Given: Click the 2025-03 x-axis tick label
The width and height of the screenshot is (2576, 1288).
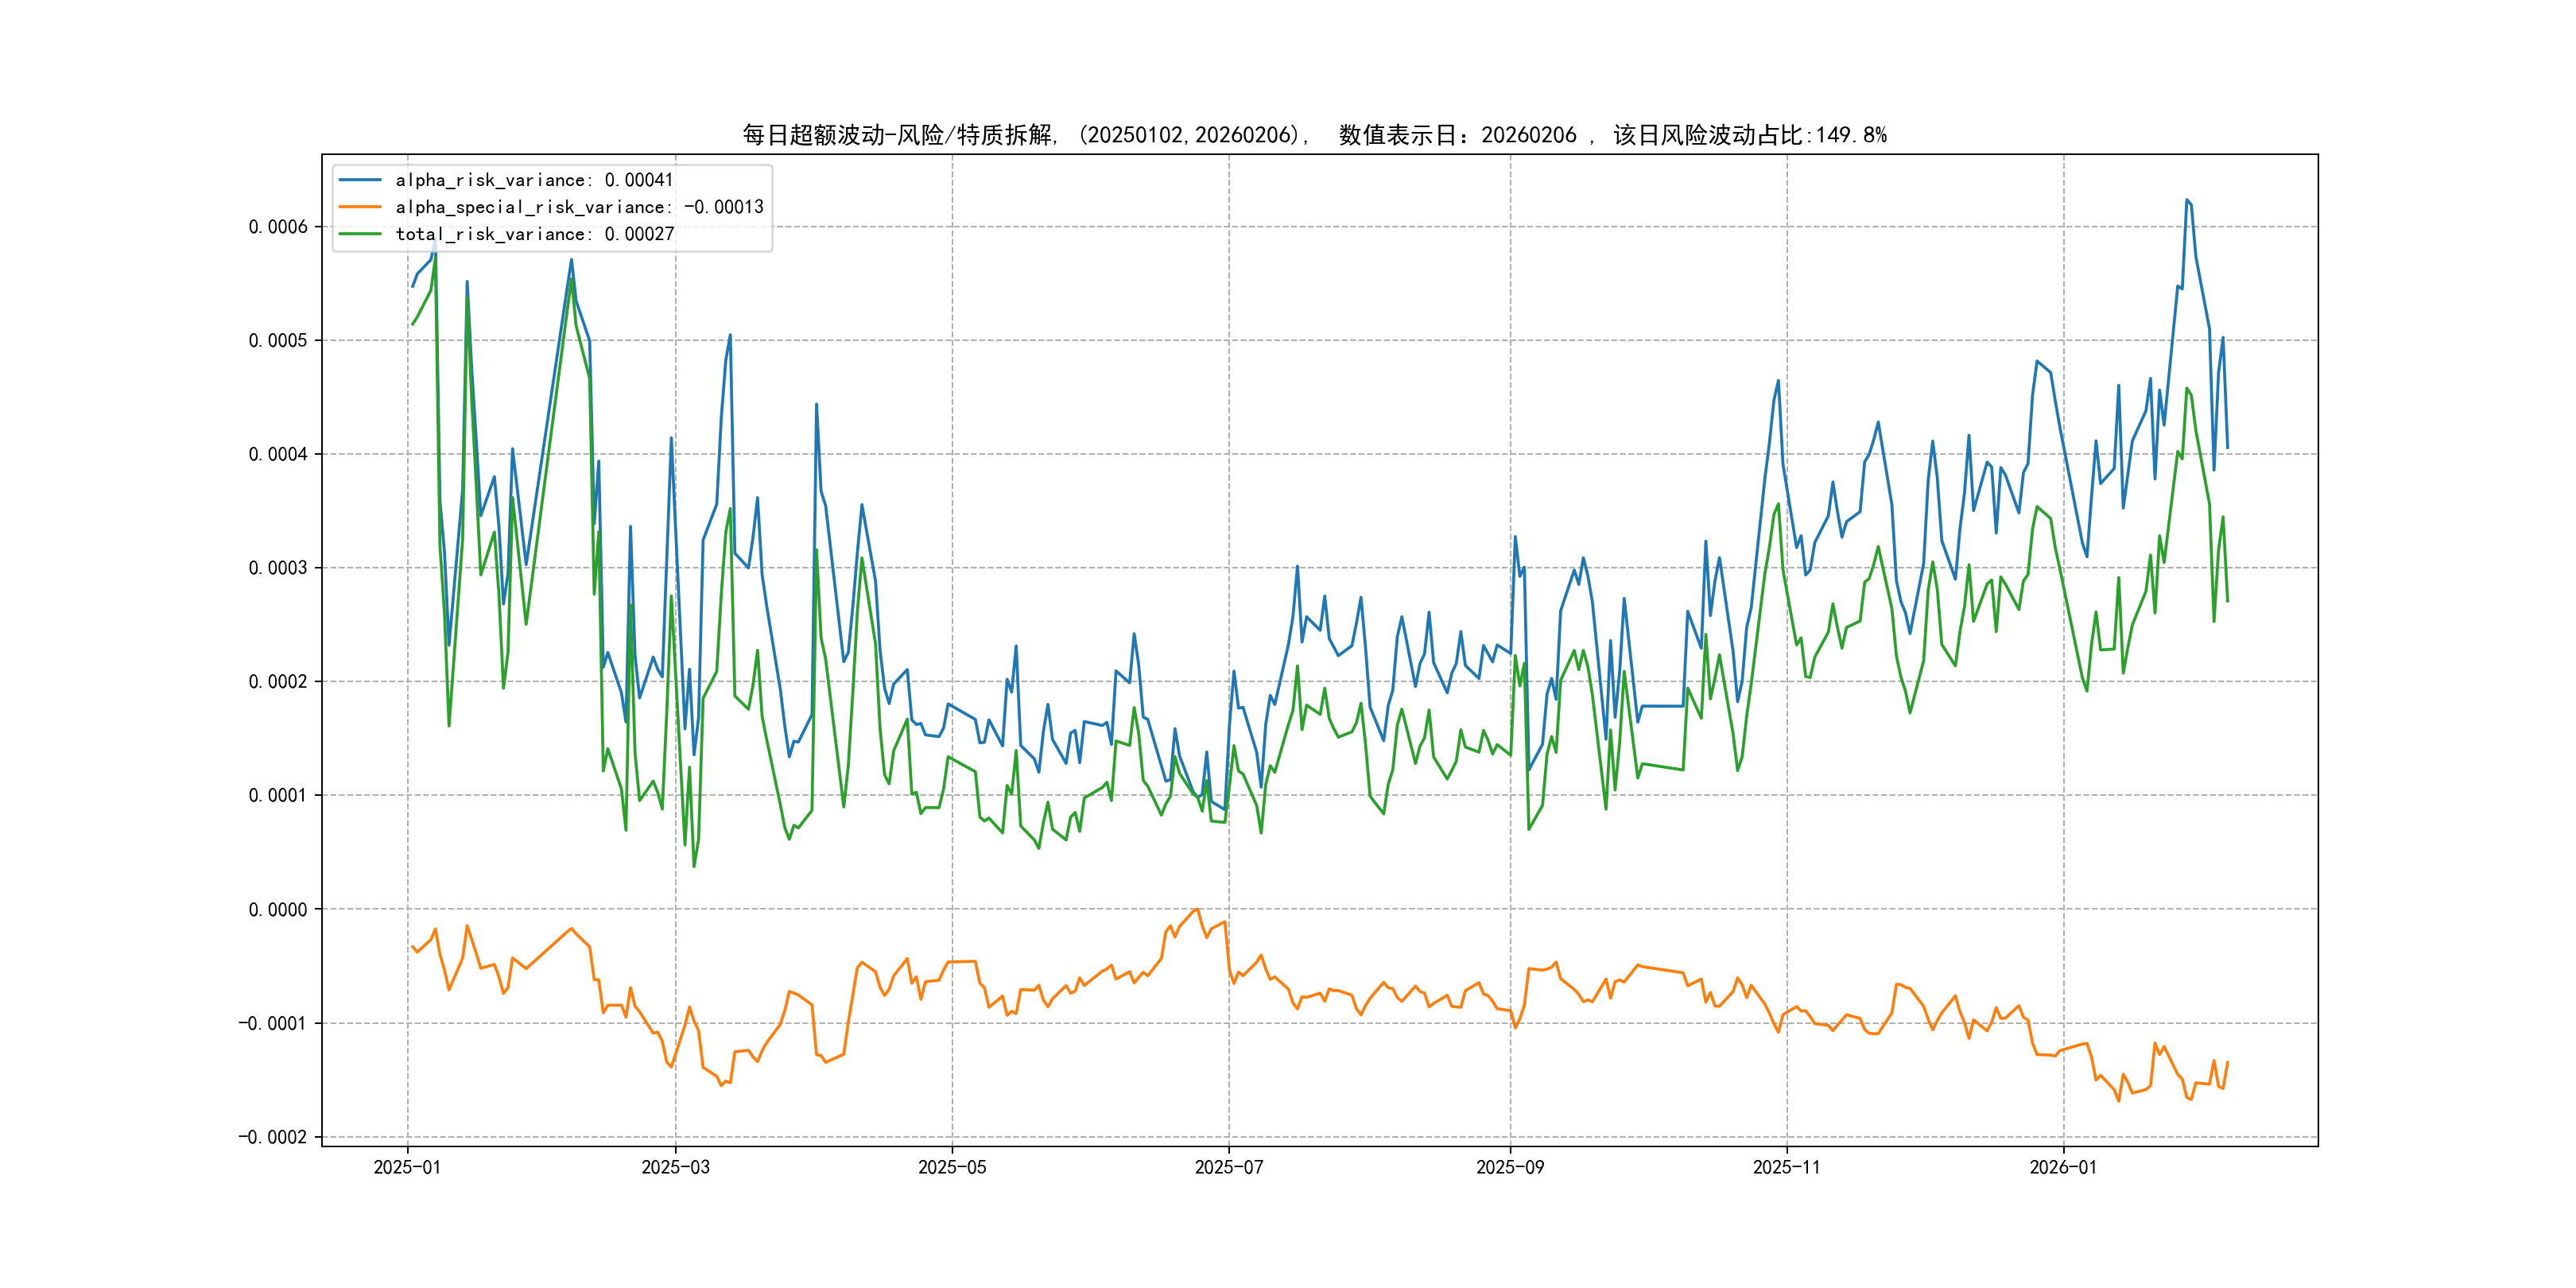Looking at the screenshot, I should 675,1167.
